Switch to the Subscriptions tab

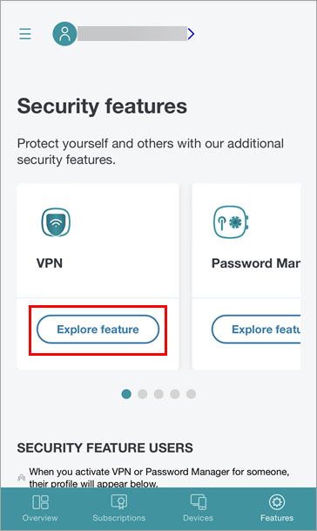pos(119,508)
